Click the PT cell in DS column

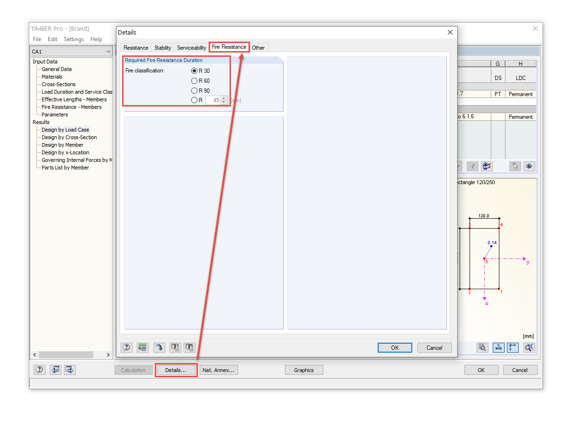pos(498,94)
